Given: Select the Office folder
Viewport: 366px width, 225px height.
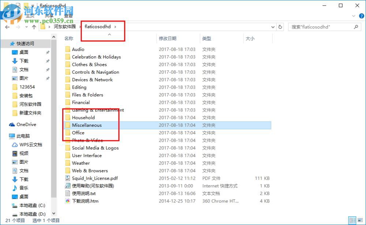Looking at the screenshot, I should (78, 133).
